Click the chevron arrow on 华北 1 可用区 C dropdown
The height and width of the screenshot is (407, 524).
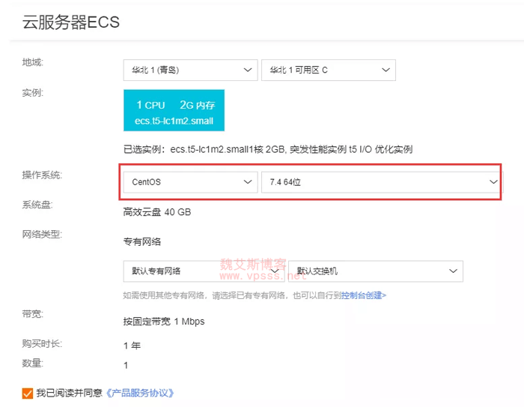coord(386,70)
